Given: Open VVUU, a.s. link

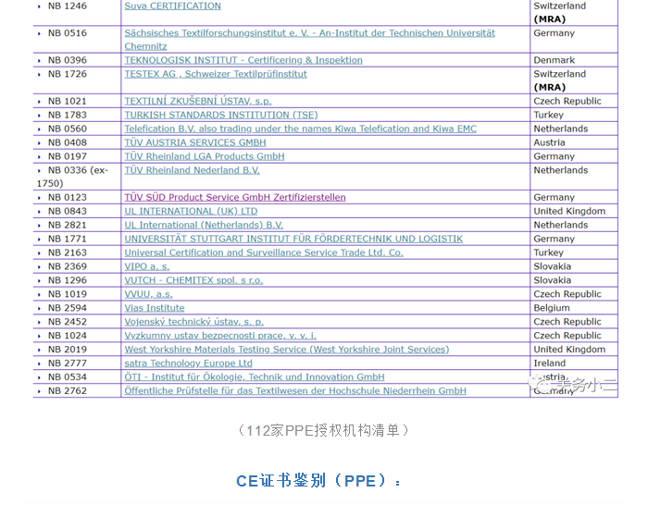Looking at the screenshot, I should coord(148,294).
